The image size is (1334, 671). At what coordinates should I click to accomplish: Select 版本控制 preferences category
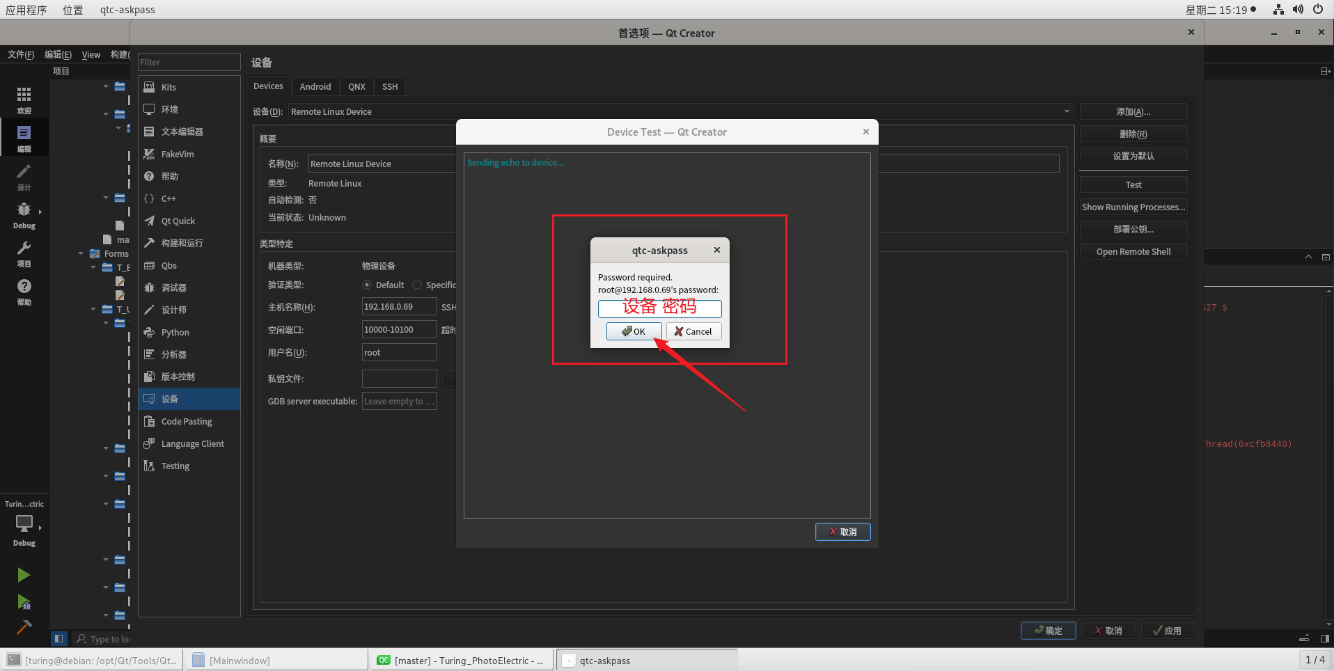(189, 377)
